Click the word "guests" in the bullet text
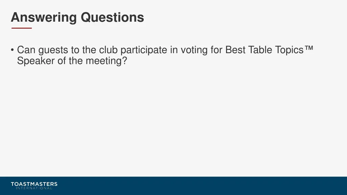347x195 pixels. click(x=53, y=50)
